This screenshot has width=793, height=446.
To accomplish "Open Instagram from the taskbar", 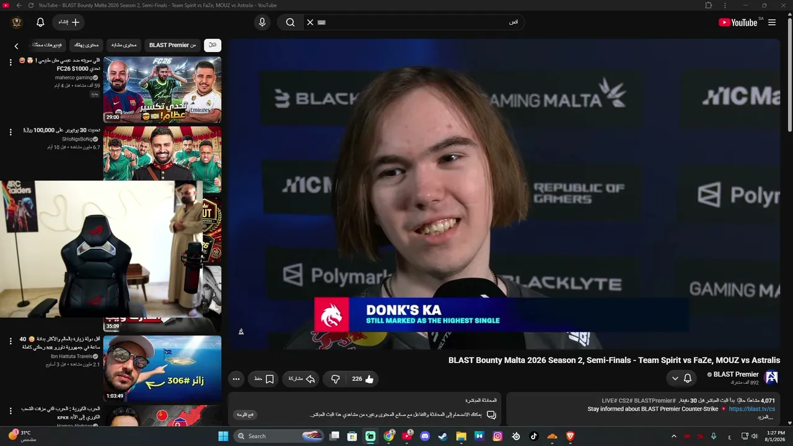I will (497, 436).
